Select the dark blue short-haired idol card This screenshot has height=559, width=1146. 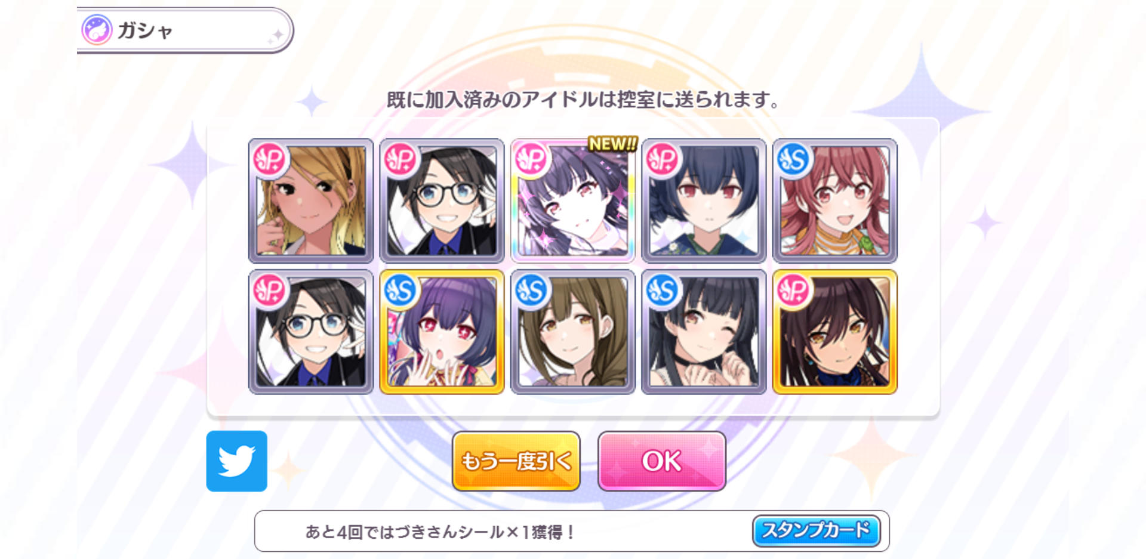pos(704,200)
